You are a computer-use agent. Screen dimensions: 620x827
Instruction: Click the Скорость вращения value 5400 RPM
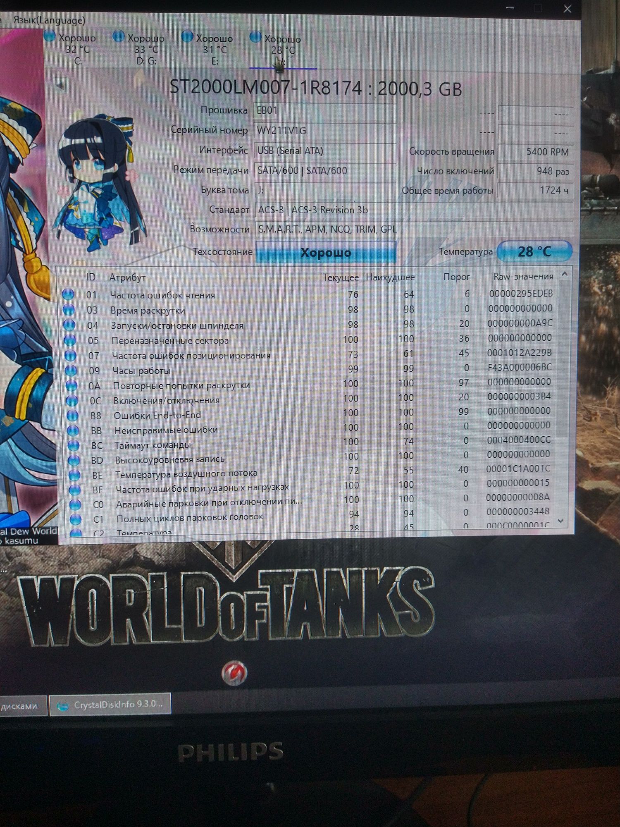pos(535,152)
